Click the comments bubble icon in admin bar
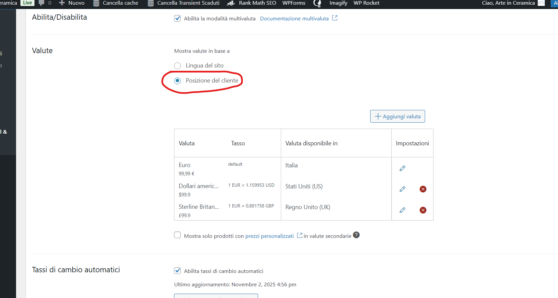558x298 pixels. (x=42, y=3)
